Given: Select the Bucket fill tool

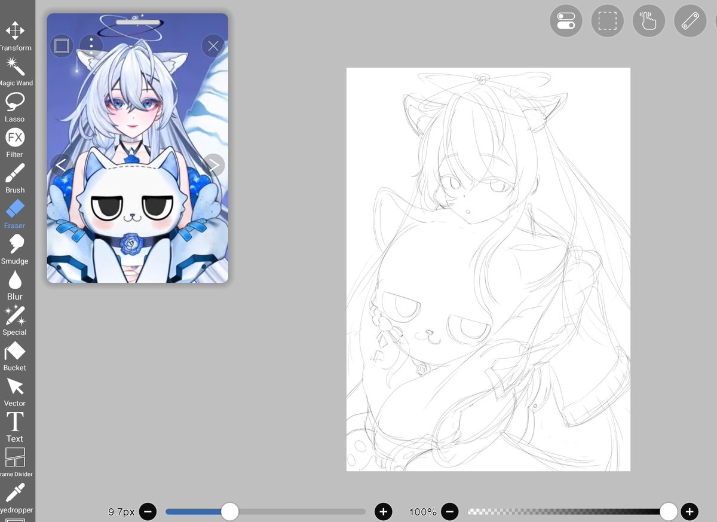Looking at the screenshot, I should [x=15, y=356].
